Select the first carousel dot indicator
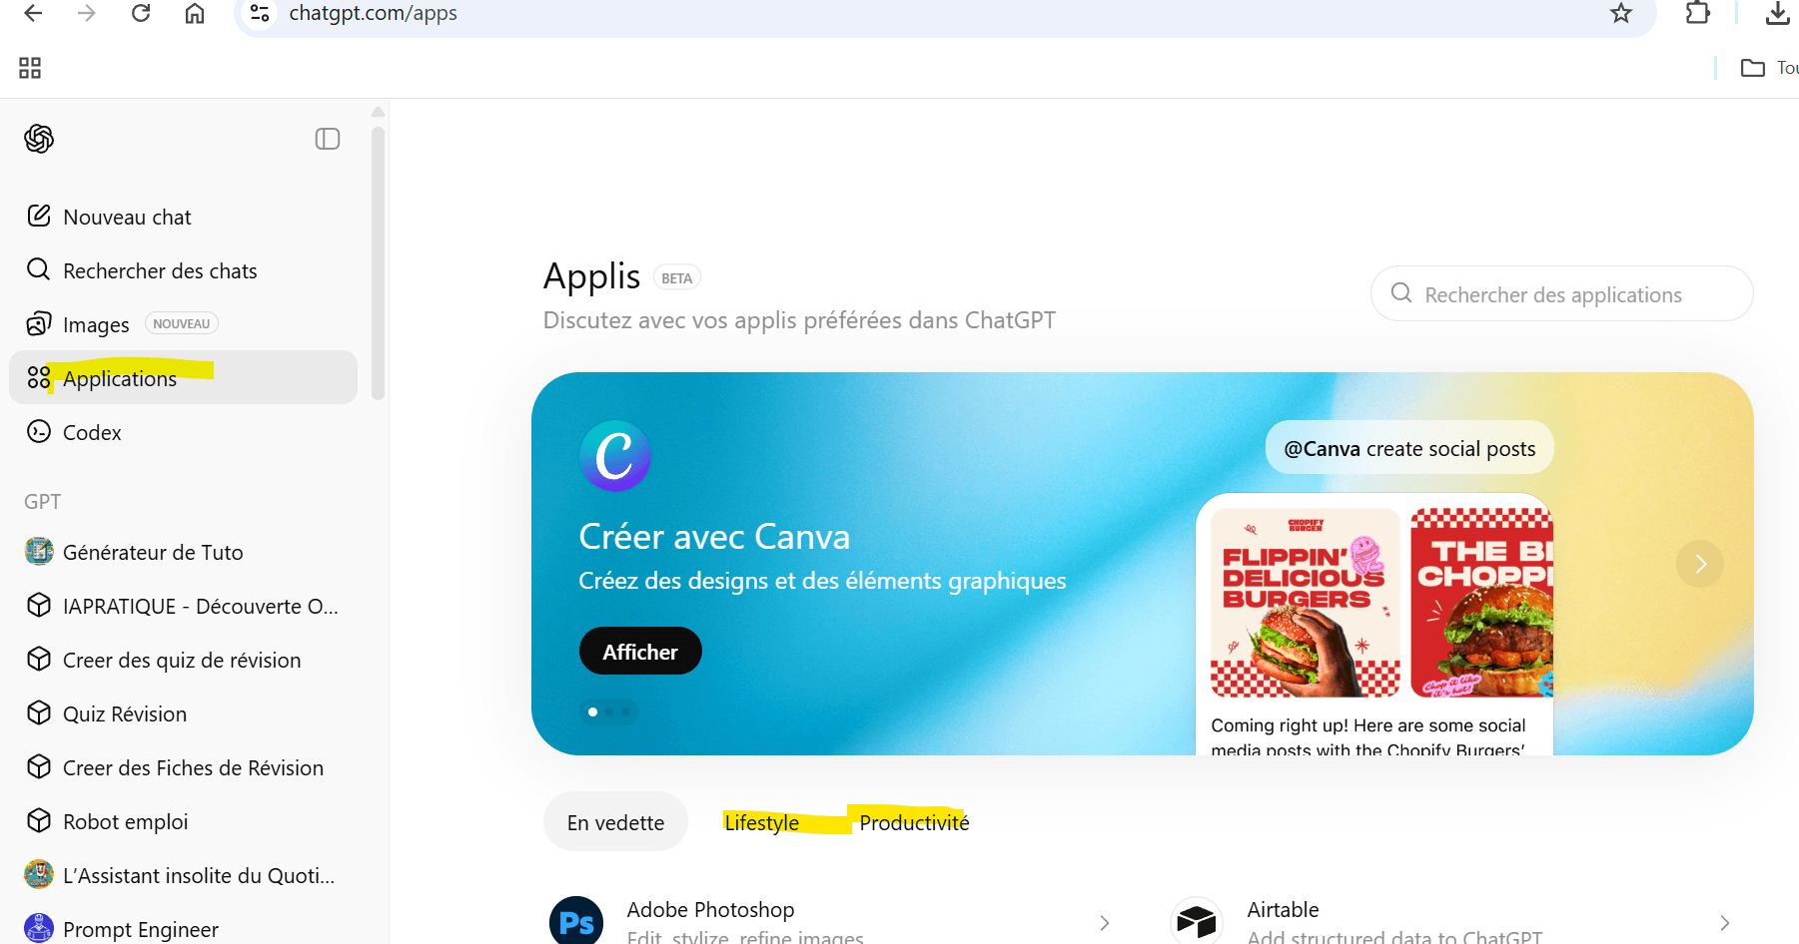The height and width of the screenshot is (944, 1799). click(x=593, y=712)
